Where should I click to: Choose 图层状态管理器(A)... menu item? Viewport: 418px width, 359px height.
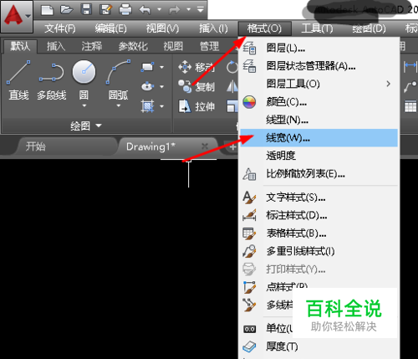319,66
